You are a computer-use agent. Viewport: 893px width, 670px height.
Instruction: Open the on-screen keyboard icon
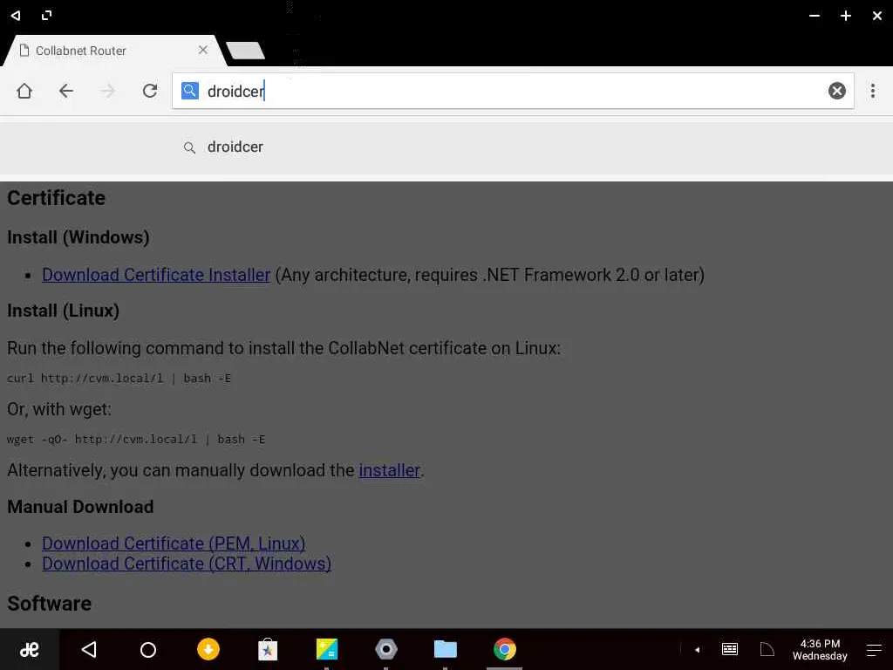tap(730, 649)
